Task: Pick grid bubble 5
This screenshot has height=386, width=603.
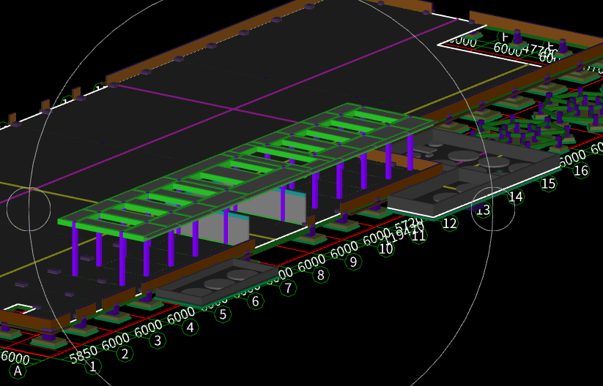Action: point(223,314)
